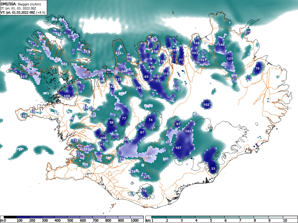Click the '10' label on the km legend

285,221
